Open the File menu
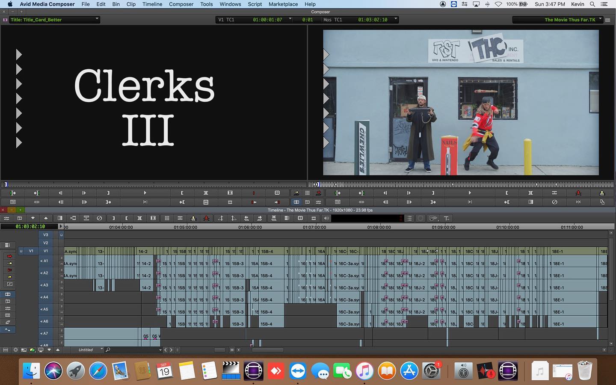Screen dimensions: 616x385 [x=86, y=4]
